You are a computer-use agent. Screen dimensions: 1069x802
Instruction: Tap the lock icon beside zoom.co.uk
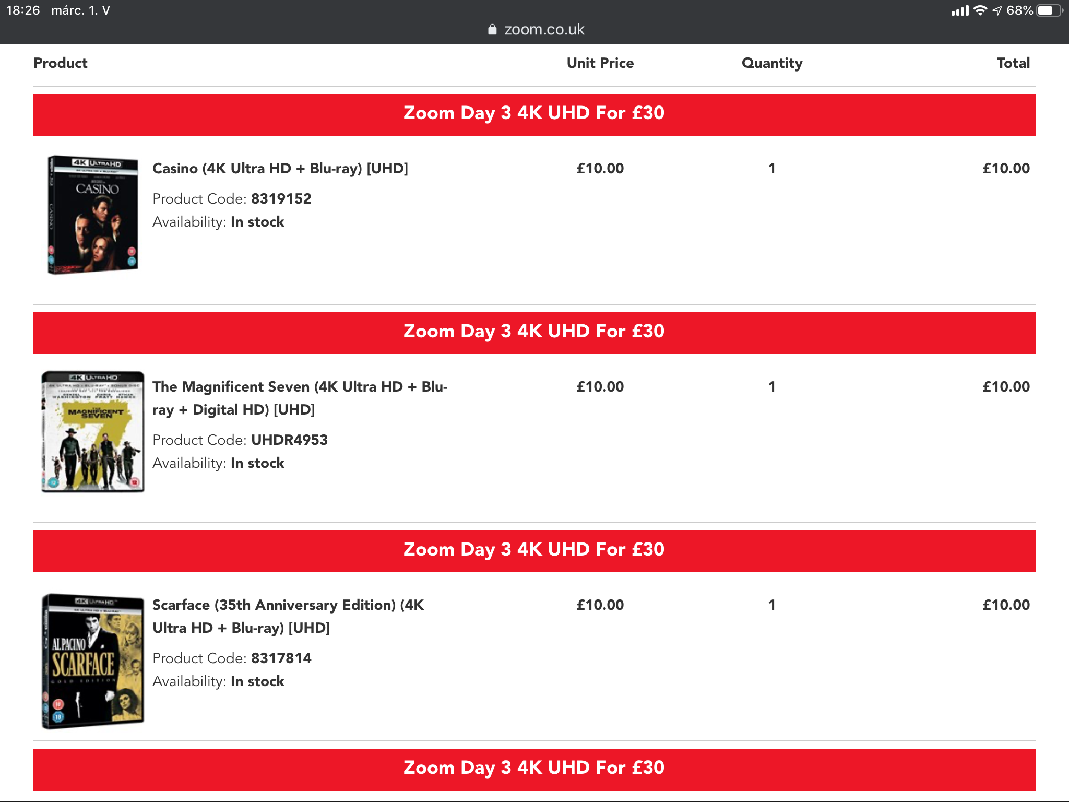(x=492, y=29)
